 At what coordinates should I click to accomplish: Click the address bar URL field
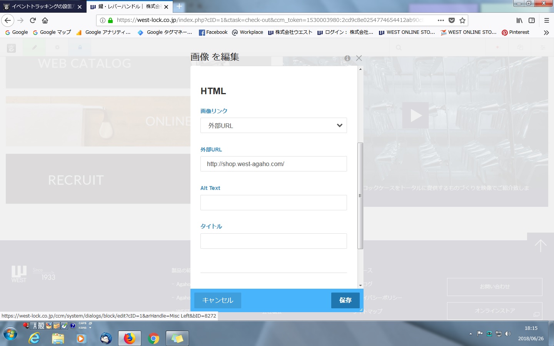[269, 20]
